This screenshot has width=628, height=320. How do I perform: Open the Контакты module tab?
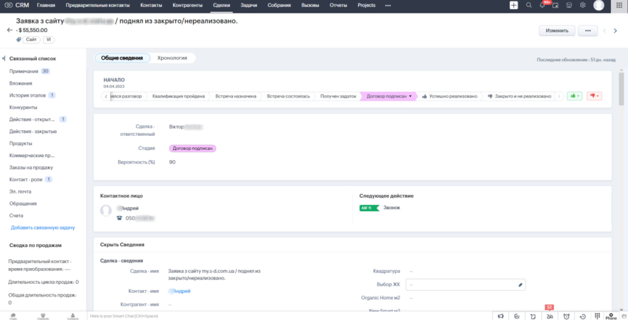tap(151, 5)
